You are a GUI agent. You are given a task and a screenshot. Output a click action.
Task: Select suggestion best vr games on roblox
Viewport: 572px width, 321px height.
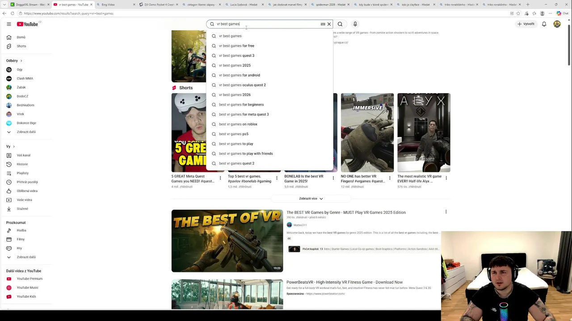click(x=270, y=124)
